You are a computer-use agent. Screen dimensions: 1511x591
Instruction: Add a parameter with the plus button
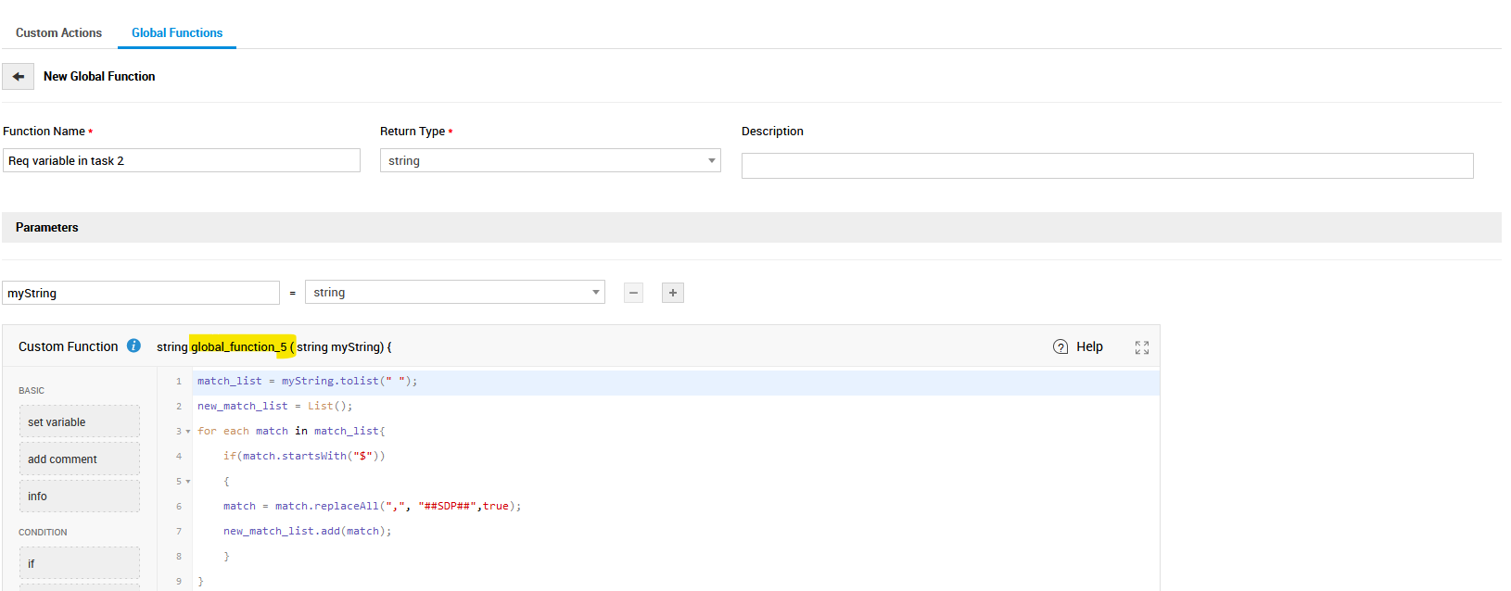point(673,293)
